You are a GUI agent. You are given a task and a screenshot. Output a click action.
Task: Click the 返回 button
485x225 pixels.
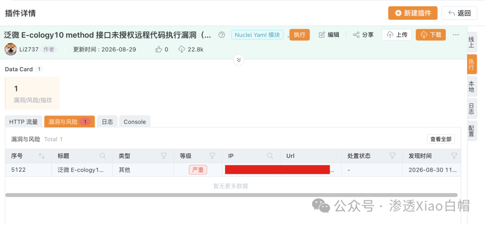[x=459, y=13]
